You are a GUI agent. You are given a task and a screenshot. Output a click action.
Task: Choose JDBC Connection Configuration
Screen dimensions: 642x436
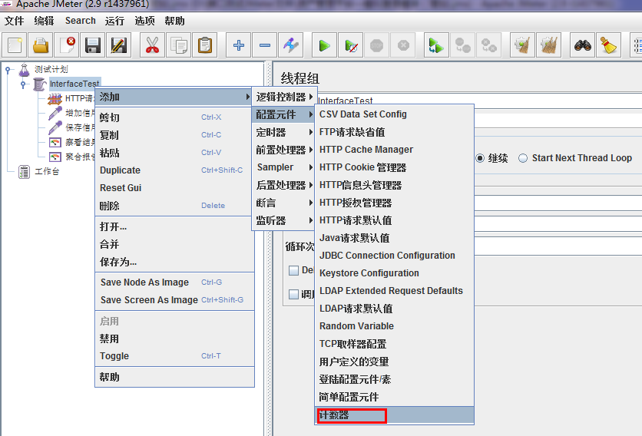coord(394,256)
